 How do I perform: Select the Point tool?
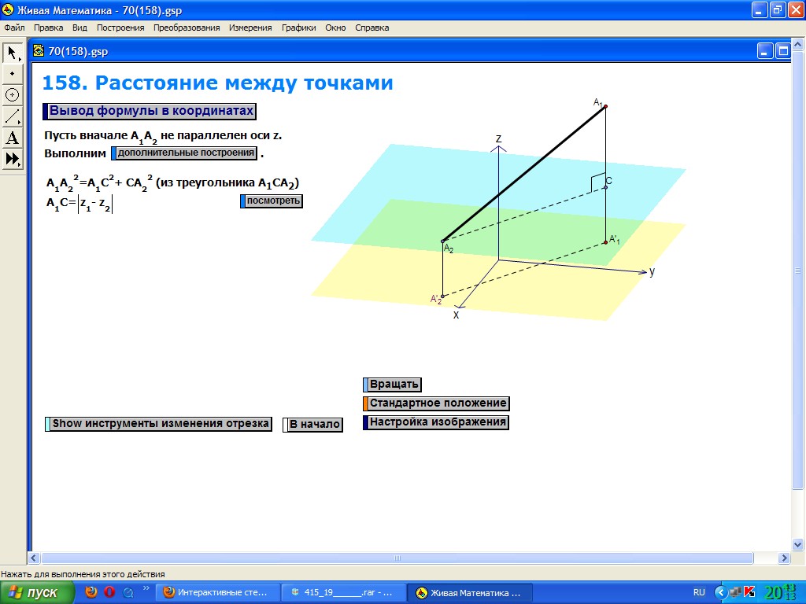(x=12, y=74)
